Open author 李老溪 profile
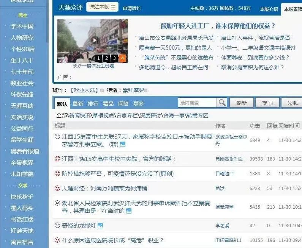Screen dimensions: 302x248 point(222,225)
